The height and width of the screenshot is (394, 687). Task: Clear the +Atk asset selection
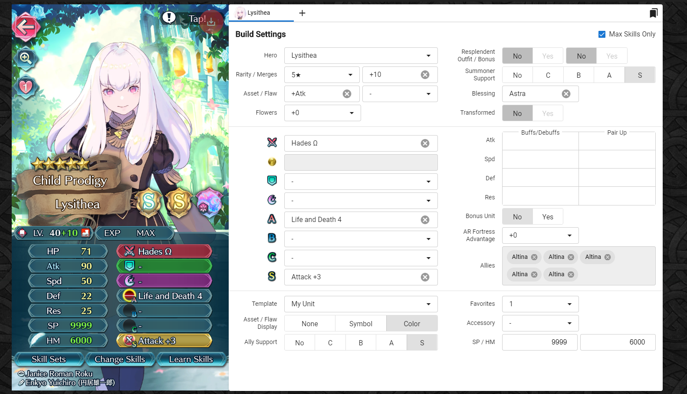[347, 94]
